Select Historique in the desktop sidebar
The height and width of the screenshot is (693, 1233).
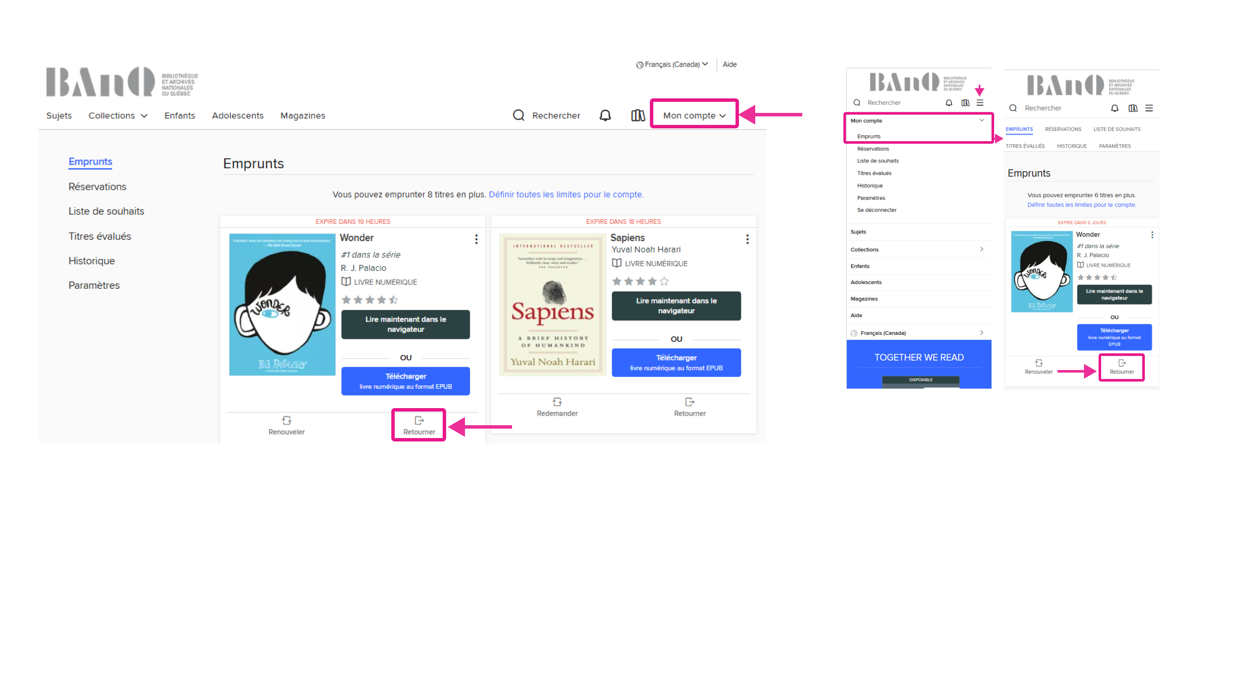92,261
